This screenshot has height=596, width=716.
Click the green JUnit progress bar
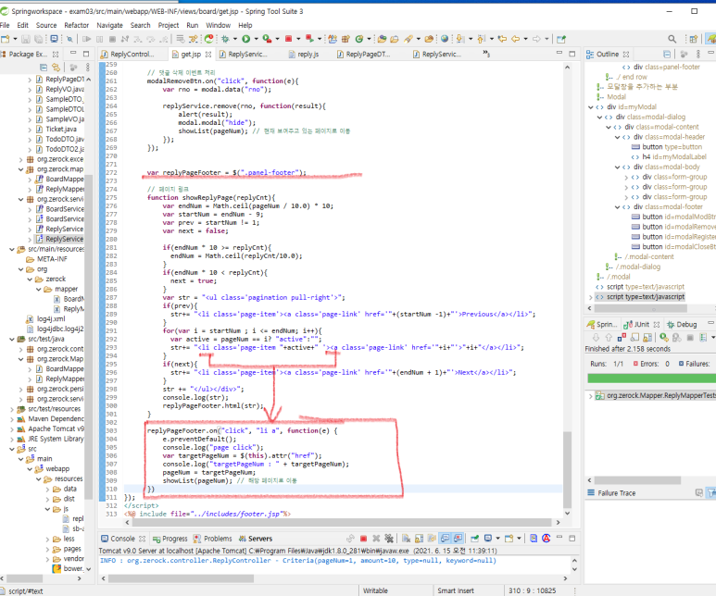coord(651,379)
